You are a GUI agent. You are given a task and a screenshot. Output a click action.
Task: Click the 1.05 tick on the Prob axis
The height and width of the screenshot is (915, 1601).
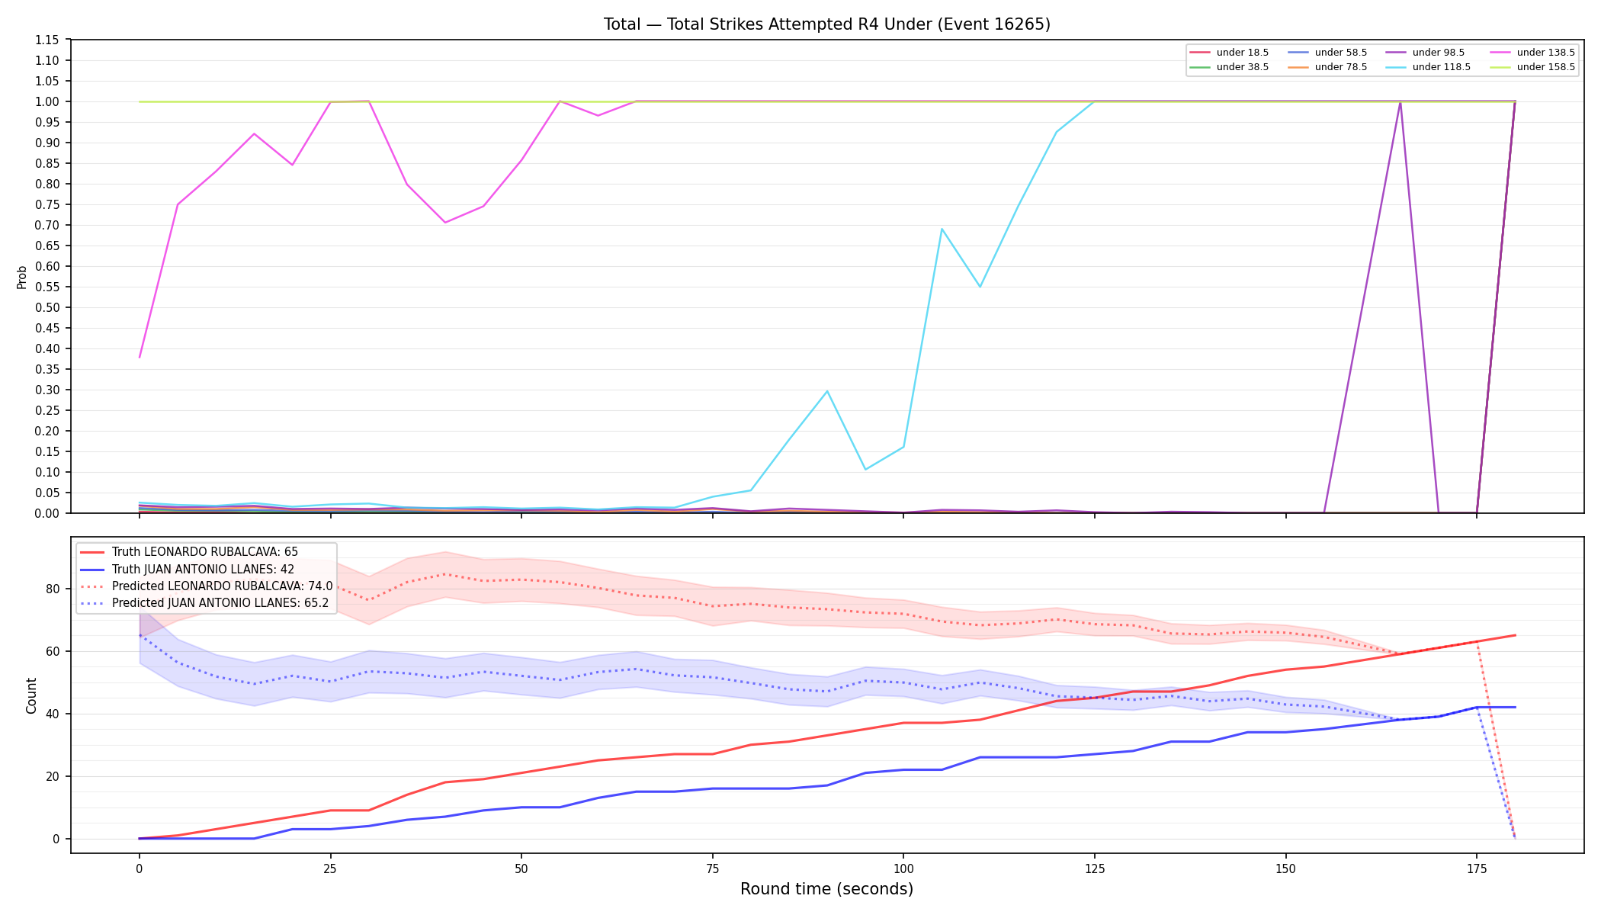coord(47,82)
